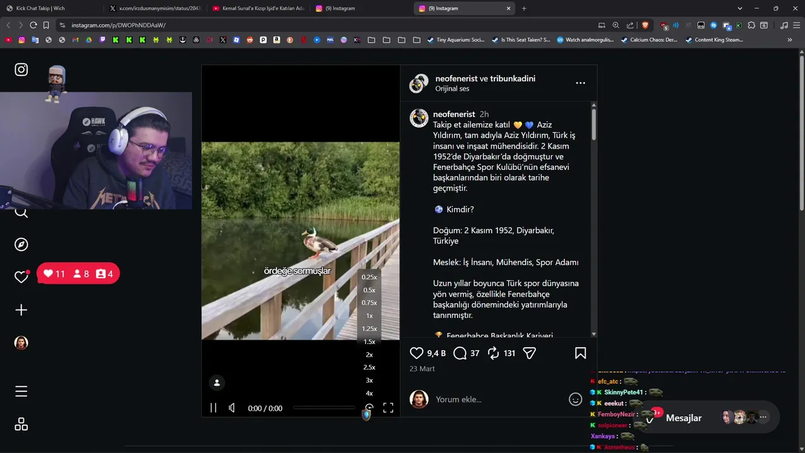This screenshot has height=453, width=805.
Task: Open the tab search dropdown arrow
Action: pos(740,8)
